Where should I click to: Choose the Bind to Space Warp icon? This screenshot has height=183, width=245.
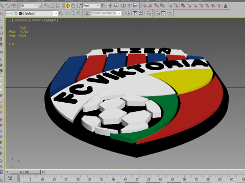(x=14, y=6)
